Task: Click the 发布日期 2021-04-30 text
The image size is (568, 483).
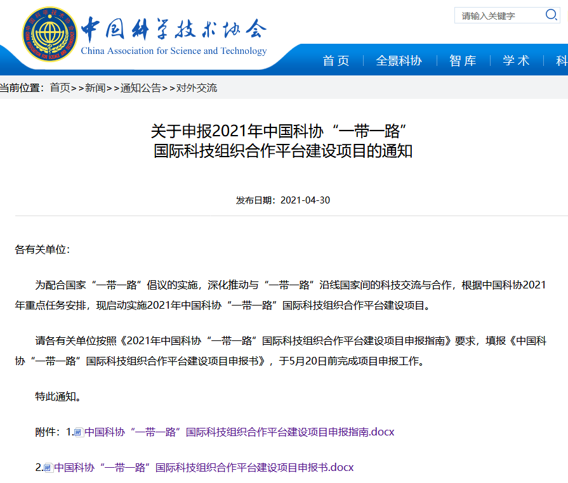Action: coord(283,200)
